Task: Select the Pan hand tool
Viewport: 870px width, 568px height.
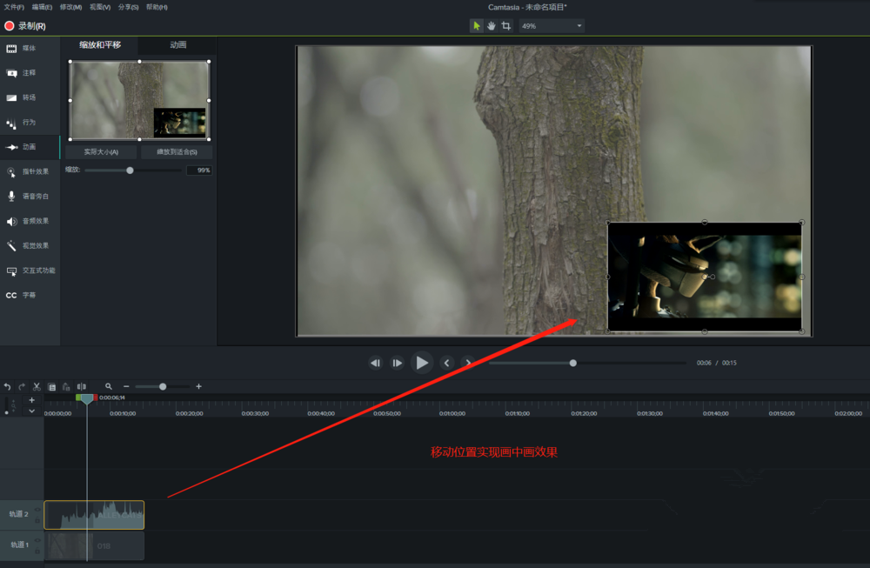Action: tap(491, 25)
